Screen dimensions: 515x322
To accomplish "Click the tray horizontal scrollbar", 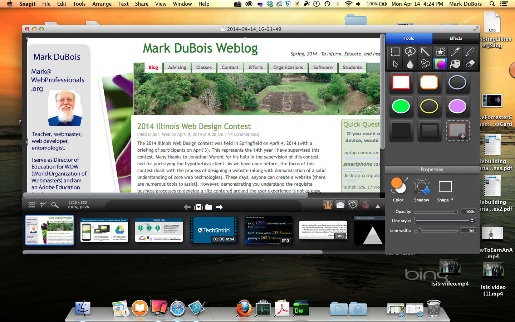I will (x=172, y=252).
